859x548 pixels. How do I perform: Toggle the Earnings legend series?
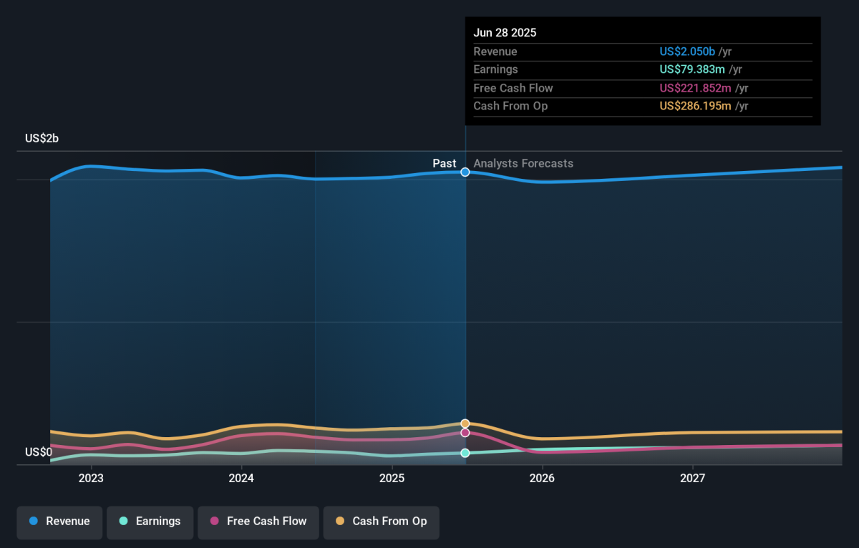pyautogui.click(x=150, y=522)
